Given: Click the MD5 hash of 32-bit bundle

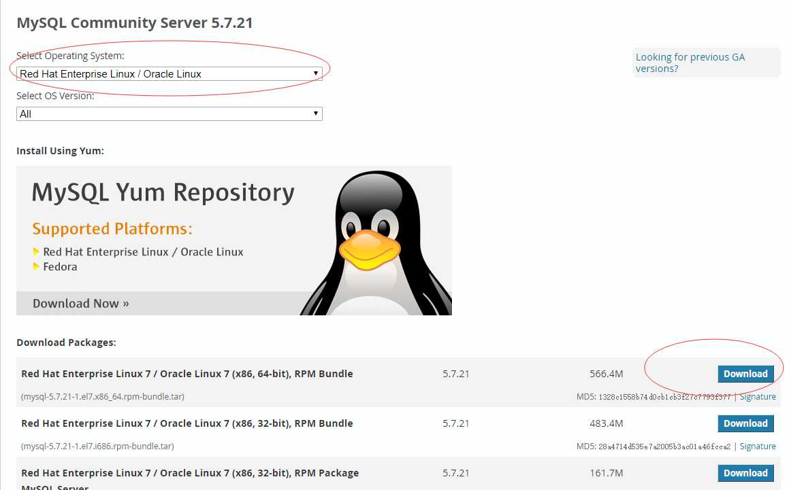Looking at the screenshot, I should (x=664, y=447).
